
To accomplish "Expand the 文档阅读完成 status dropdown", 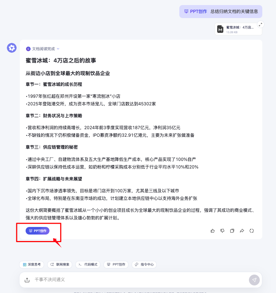I will (x=43, y=49).
